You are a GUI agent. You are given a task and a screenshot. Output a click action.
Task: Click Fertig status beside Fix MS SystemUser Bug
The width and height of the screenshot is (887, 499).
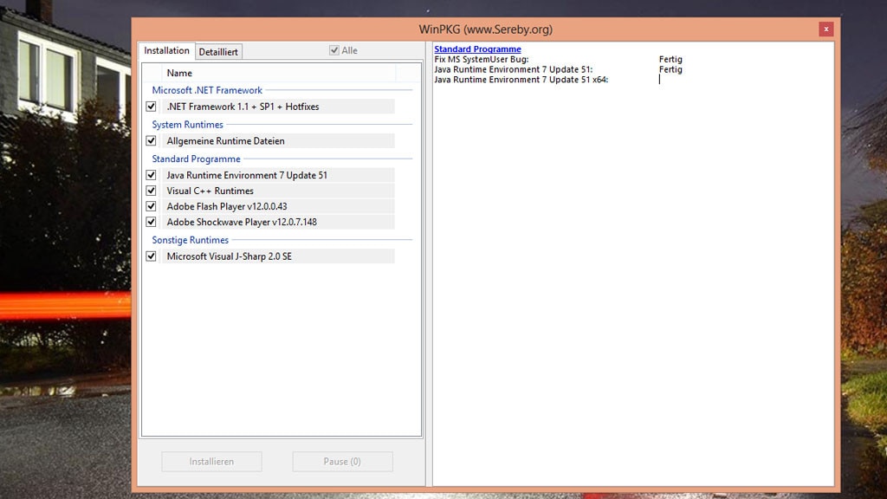pos(670,60)
